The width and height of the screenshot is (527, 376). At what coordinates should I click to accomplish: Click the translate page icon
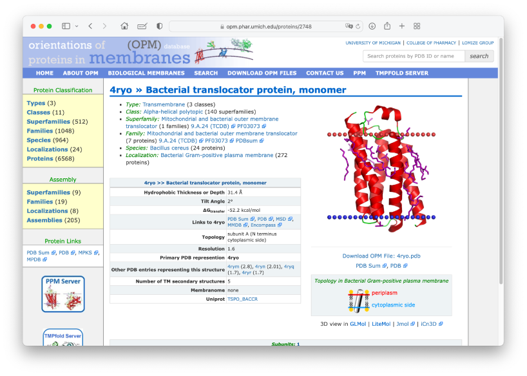click(x=349, y=26)
